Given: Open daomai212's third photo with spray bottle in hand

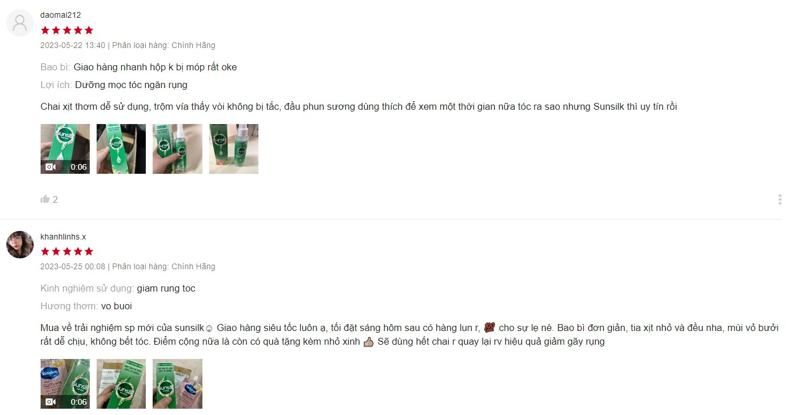Looking at the screenshot, I should click(x=177, y=149).
